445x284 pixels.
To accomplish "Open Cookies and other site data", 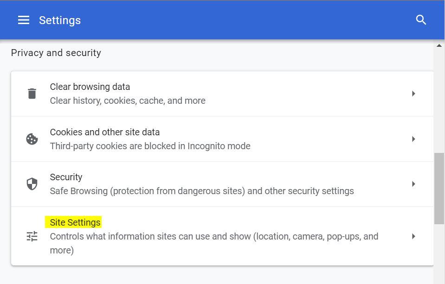I will point(222,139).
